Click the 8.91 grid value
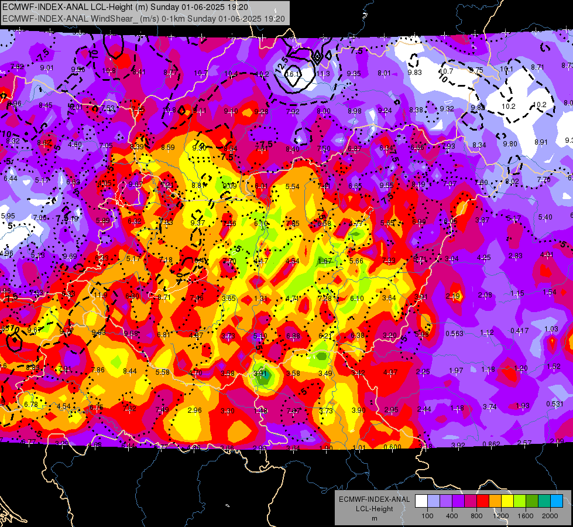This screenshot has width=573, height=527. tap(541, 142)
